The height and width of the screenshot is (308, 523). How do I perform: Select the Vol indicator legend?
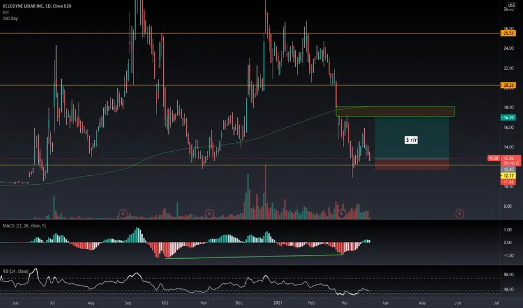tap(6, 12)
